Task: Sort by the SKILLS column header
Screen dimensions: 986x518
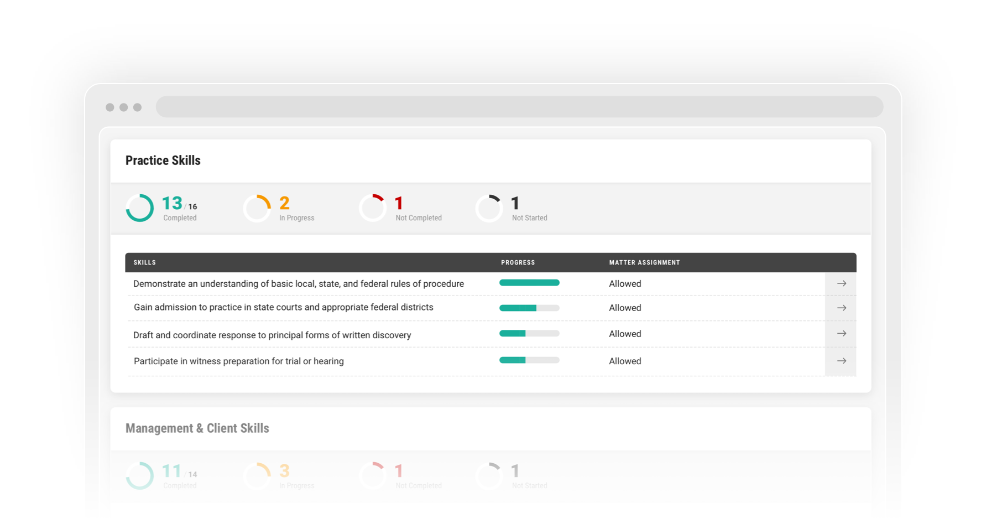Action: (144, 262)
